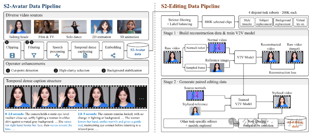Click the Temporal dense caption structure heading
The image size is (313, 135).
(34, 81)
